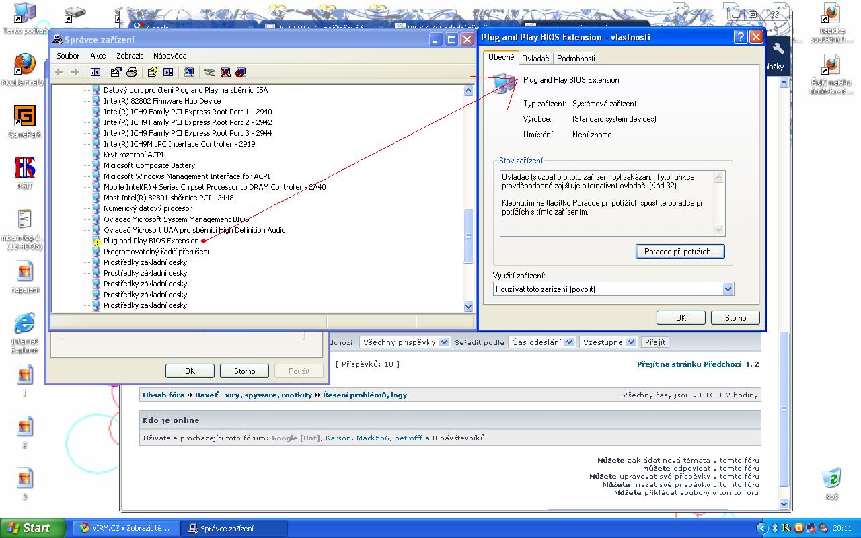The width and height of the screenshot is (861, 538).
Task: Click the Help question mark toolbar icon
Action: (152, 72)
